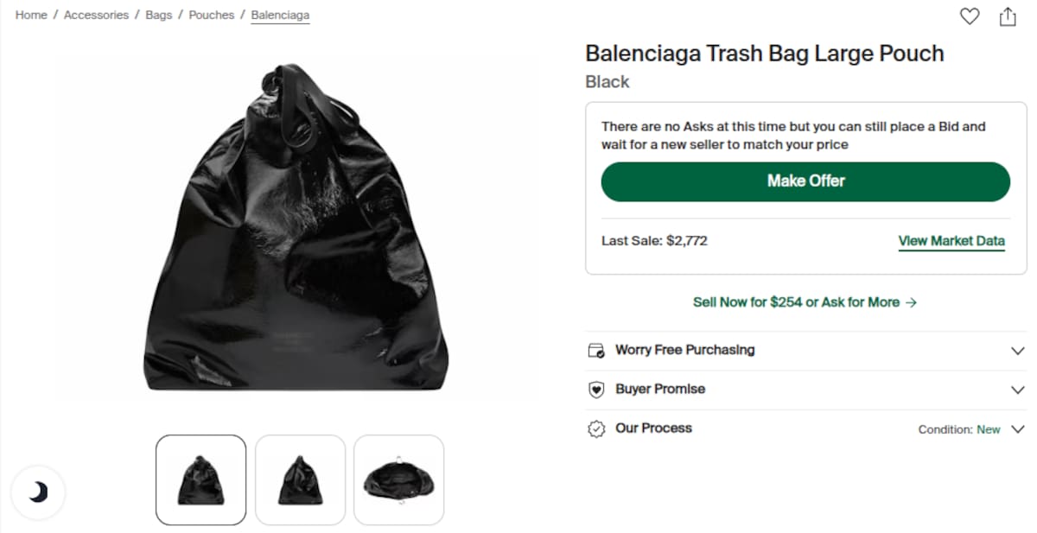Click the Buyer Promise shield icon
Screen dimensions: 1037x533
point(595,390)
